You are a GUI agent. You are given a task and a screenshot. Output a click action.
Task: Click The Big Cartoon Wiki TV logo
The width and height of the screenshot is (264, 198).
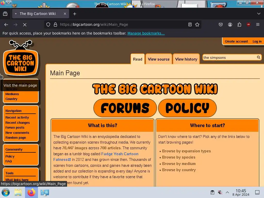21,58
